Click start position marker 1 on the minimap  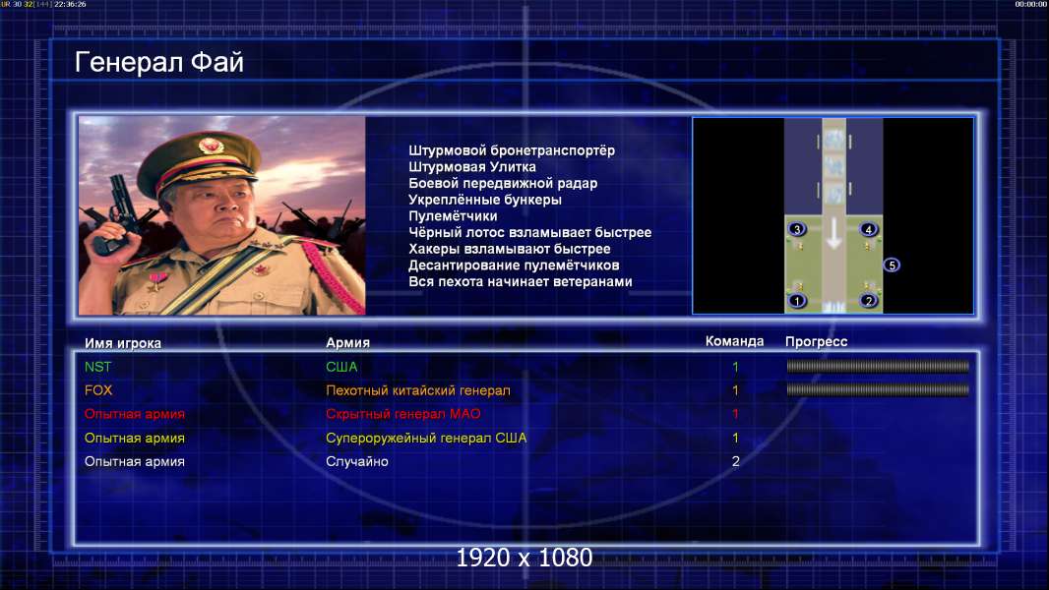797,301
